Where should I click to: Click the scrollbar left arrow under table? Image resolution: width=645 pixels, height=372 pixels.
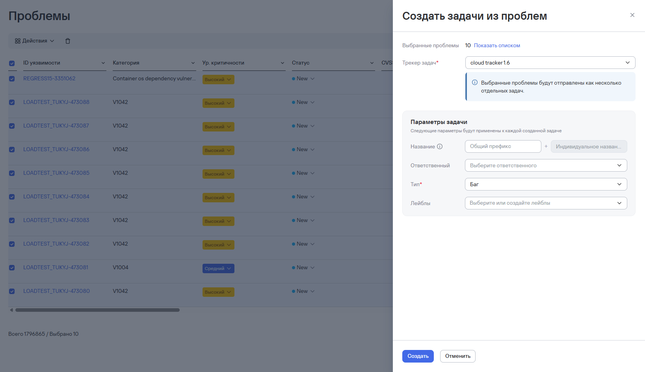(11, 310)
